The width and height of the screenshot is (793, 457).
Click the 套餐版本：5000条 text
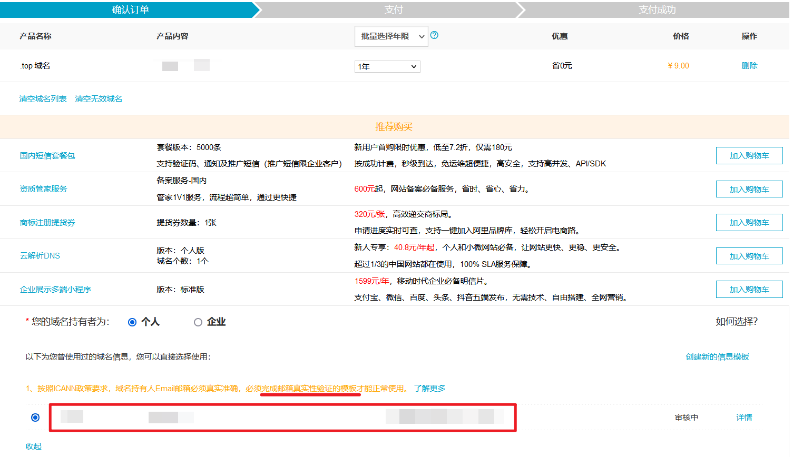pyautogui.click(x=189, y=147)
